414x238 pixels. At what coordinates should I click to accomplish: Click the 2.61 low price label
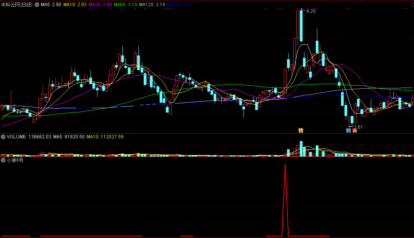(358, 127)
